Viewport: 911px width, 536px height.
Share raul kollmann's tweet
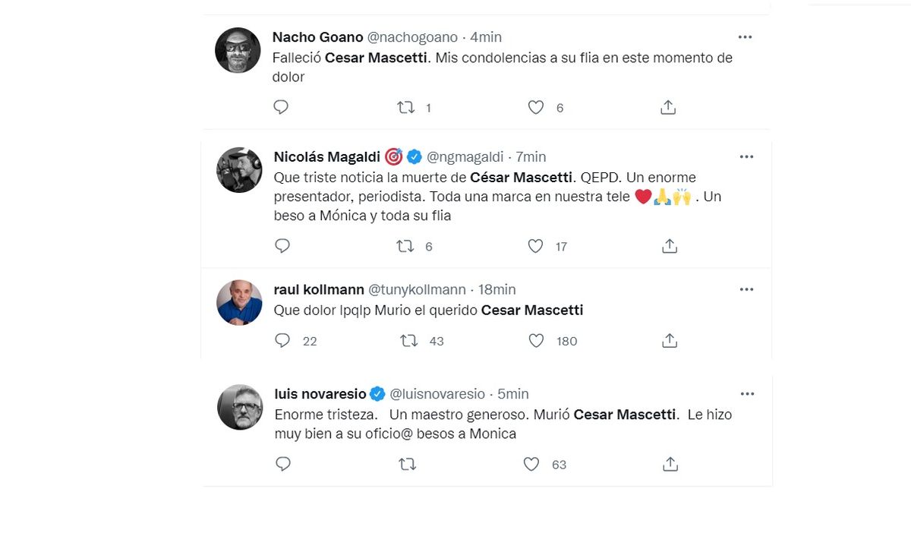670,341
